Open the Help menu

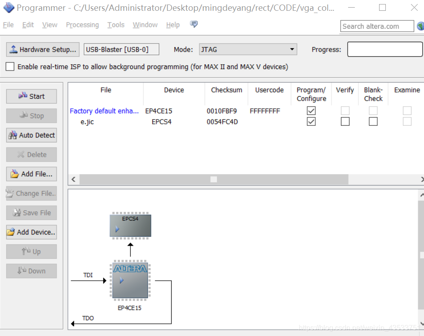173,25
